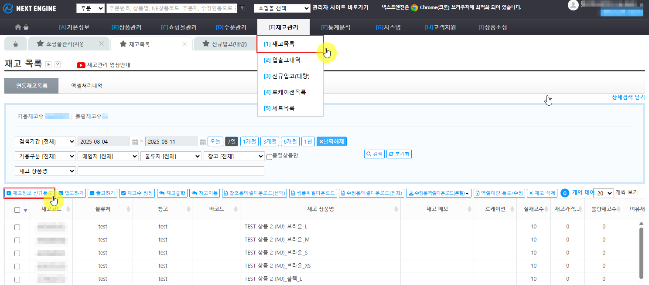Click the YouTube 재고관리 영상안내 icon

coord(81,65)
